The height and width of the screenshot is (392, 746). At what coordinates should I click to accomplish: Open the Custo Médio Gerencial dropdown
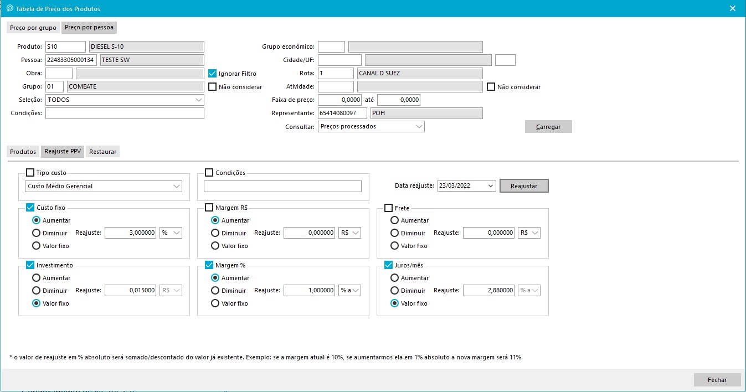(x=104, y=186)
